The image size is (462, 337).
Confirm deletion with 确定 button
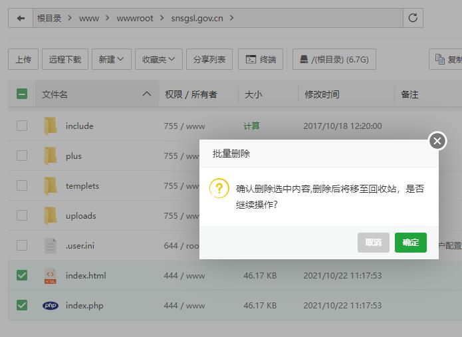click(410, 243)
